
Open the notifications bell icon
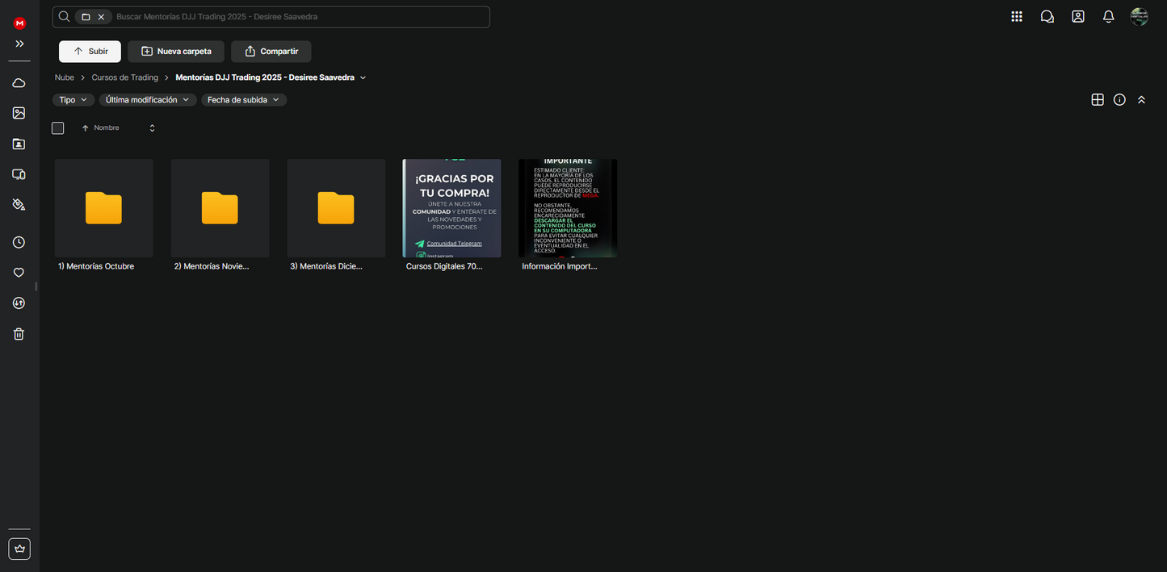[x=1108, y=17]
